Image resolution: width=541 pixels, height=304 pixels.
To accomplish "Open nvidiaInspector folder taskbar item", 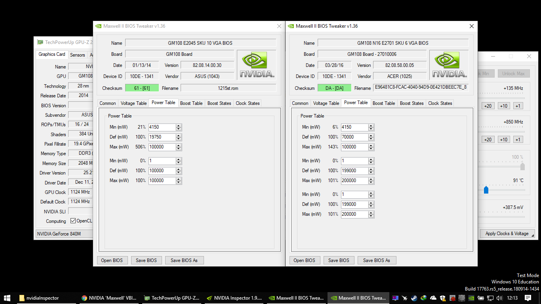I will coord(46,298).
